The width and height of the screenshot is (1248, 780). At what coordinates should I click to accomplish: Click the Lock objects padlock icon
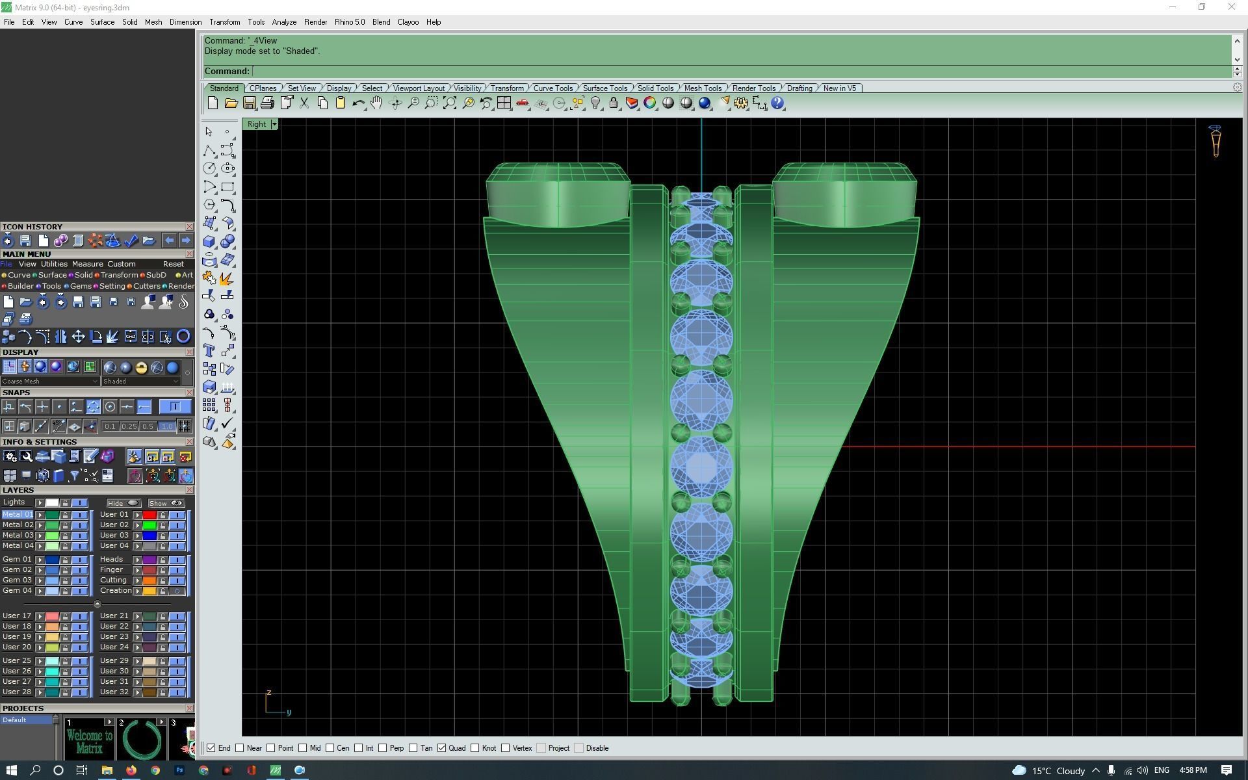point(614,103)
